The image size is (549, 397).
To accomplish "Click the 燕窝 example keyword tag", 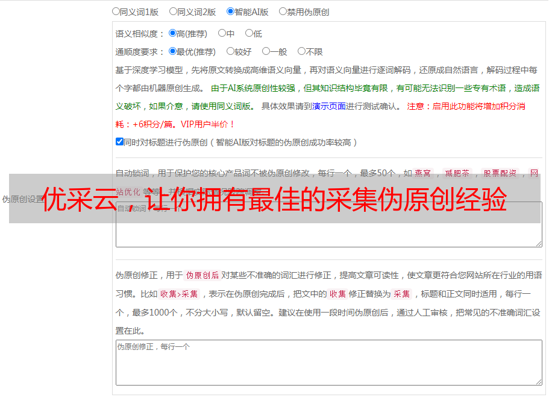I will click(422, 173).
